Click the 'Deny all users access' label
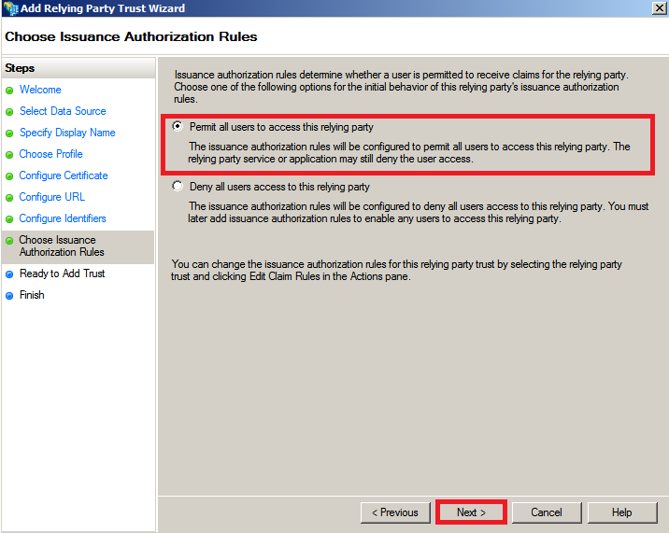 (x=279, y=187)
